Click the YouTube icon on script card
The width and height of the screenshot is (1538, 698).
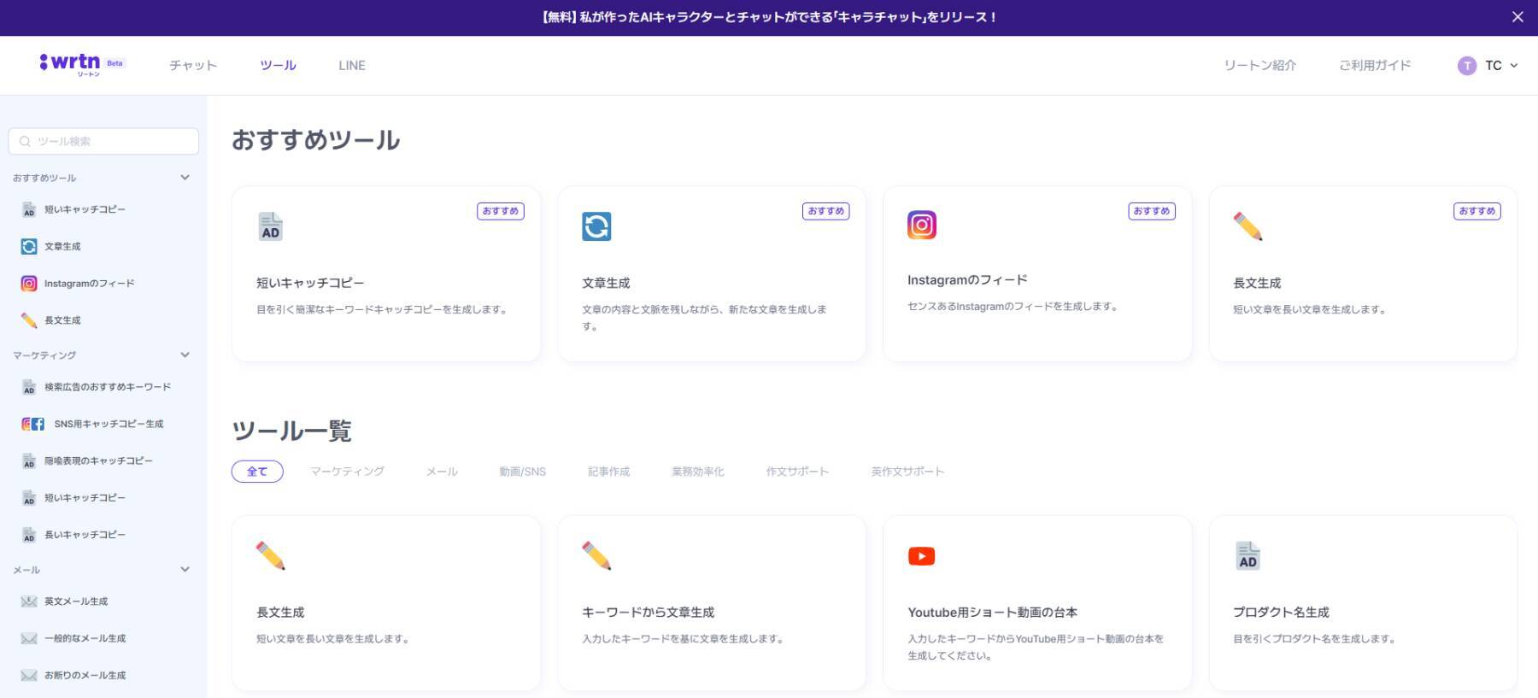tap(921, 556)
